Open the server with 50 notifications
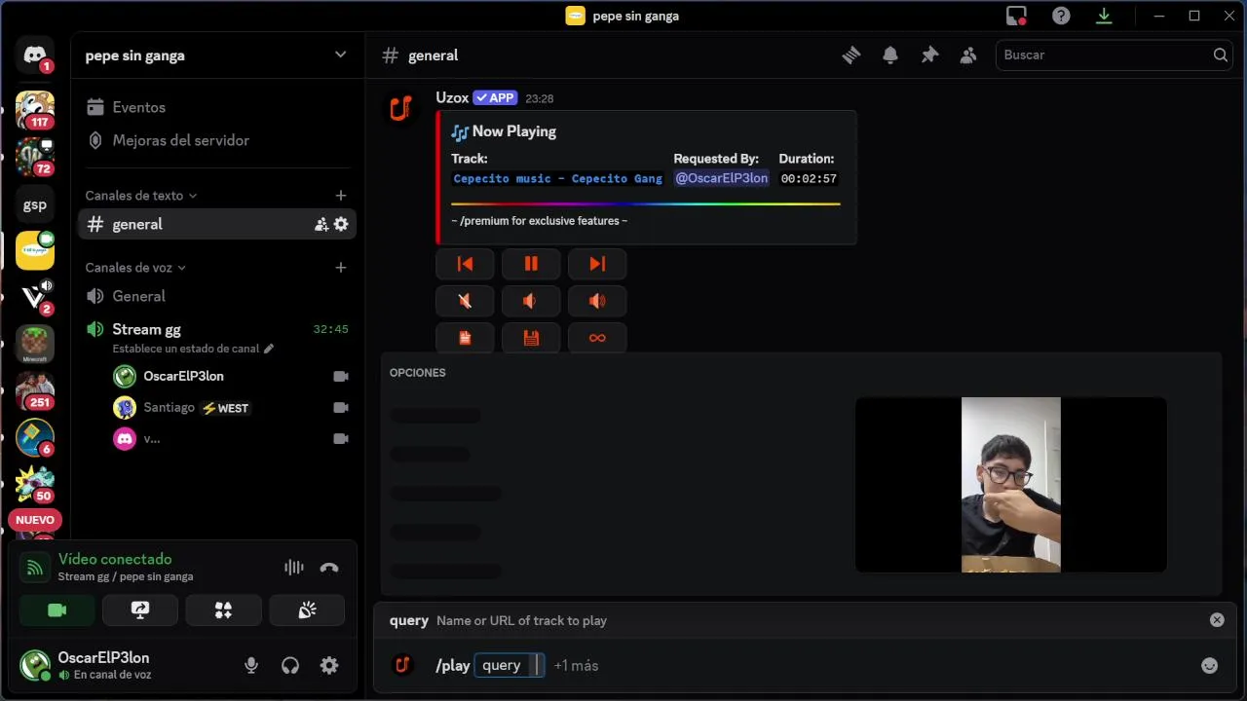The width and height of the screenshot is (1247, 701). (35, 484)
